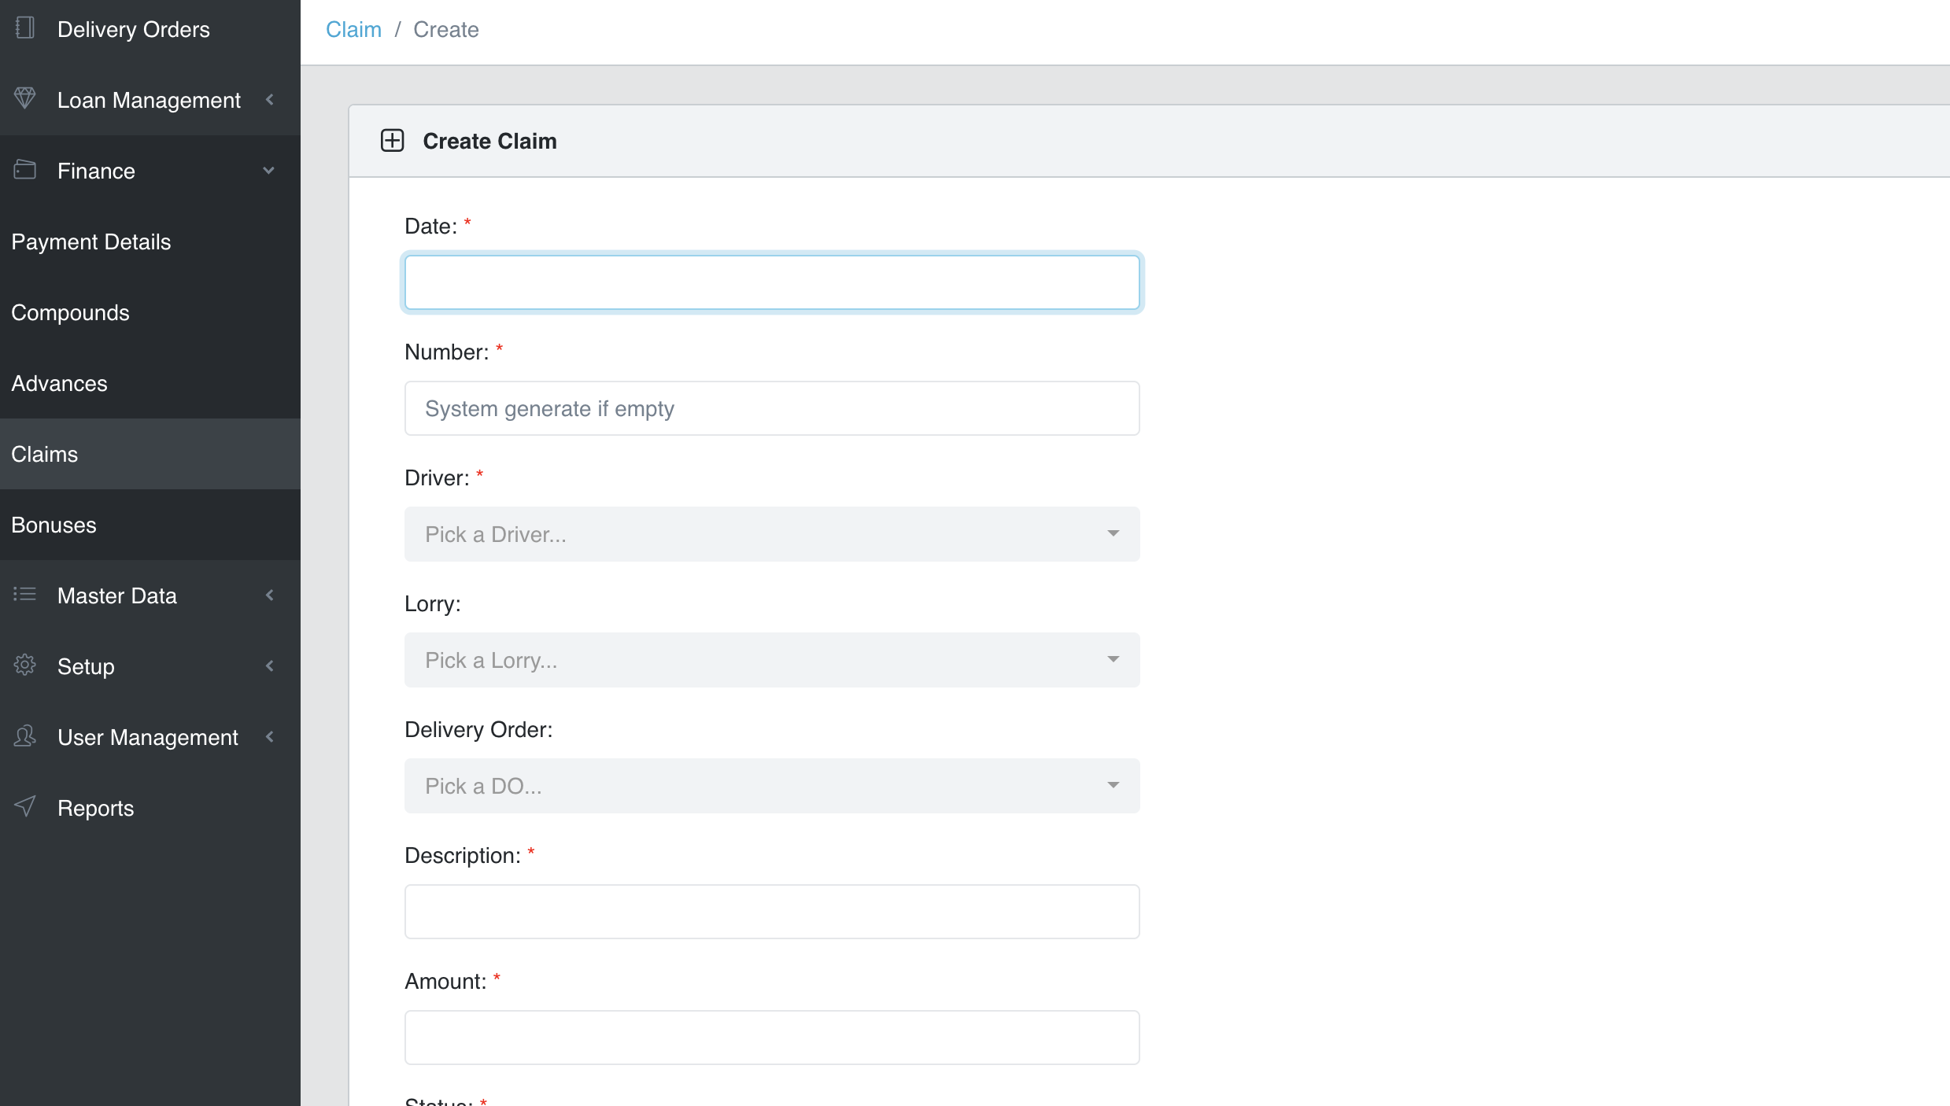Expand the Master Data chevron
The image size is (1950, 1106).
pyautogui.click(x=270, y=595)
